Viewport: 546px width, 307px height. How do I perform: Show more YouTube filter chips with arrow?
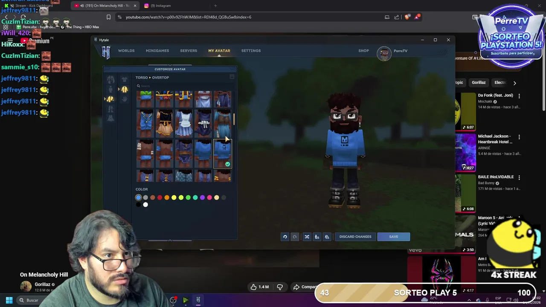[x=514, y=83]
